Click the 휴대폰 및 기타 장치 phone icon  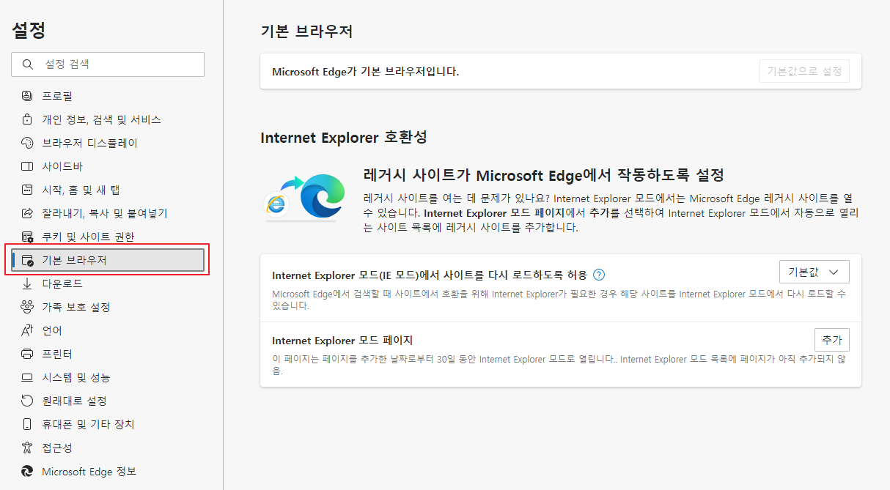click(28, 424)
